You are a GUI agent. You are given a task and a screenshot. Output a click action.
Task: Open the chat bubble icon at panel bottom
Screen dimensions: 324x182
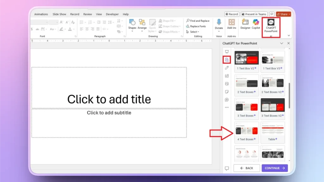click(x=226, y=168)
